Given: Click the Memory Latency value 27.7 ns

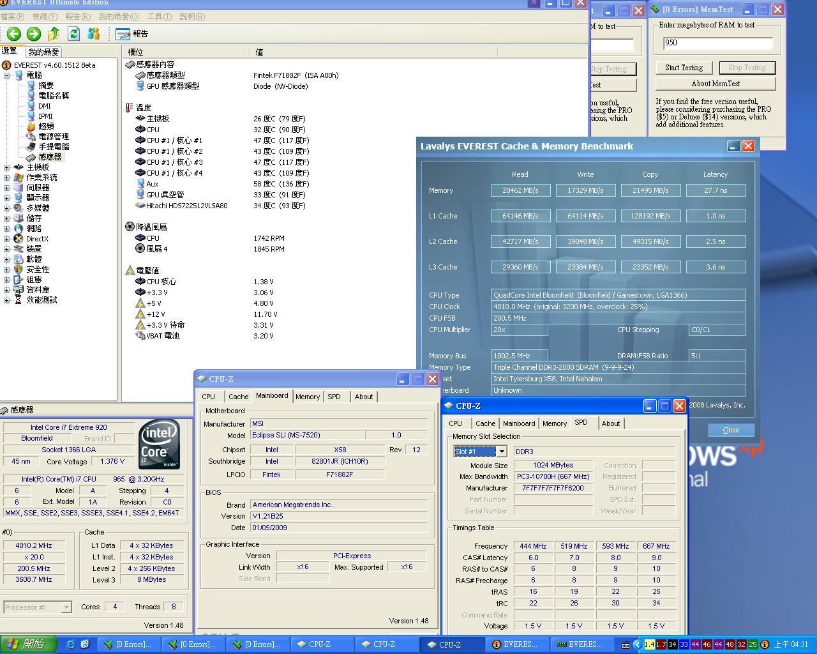Looking at the screenshot, I should (x=716, y=190).
